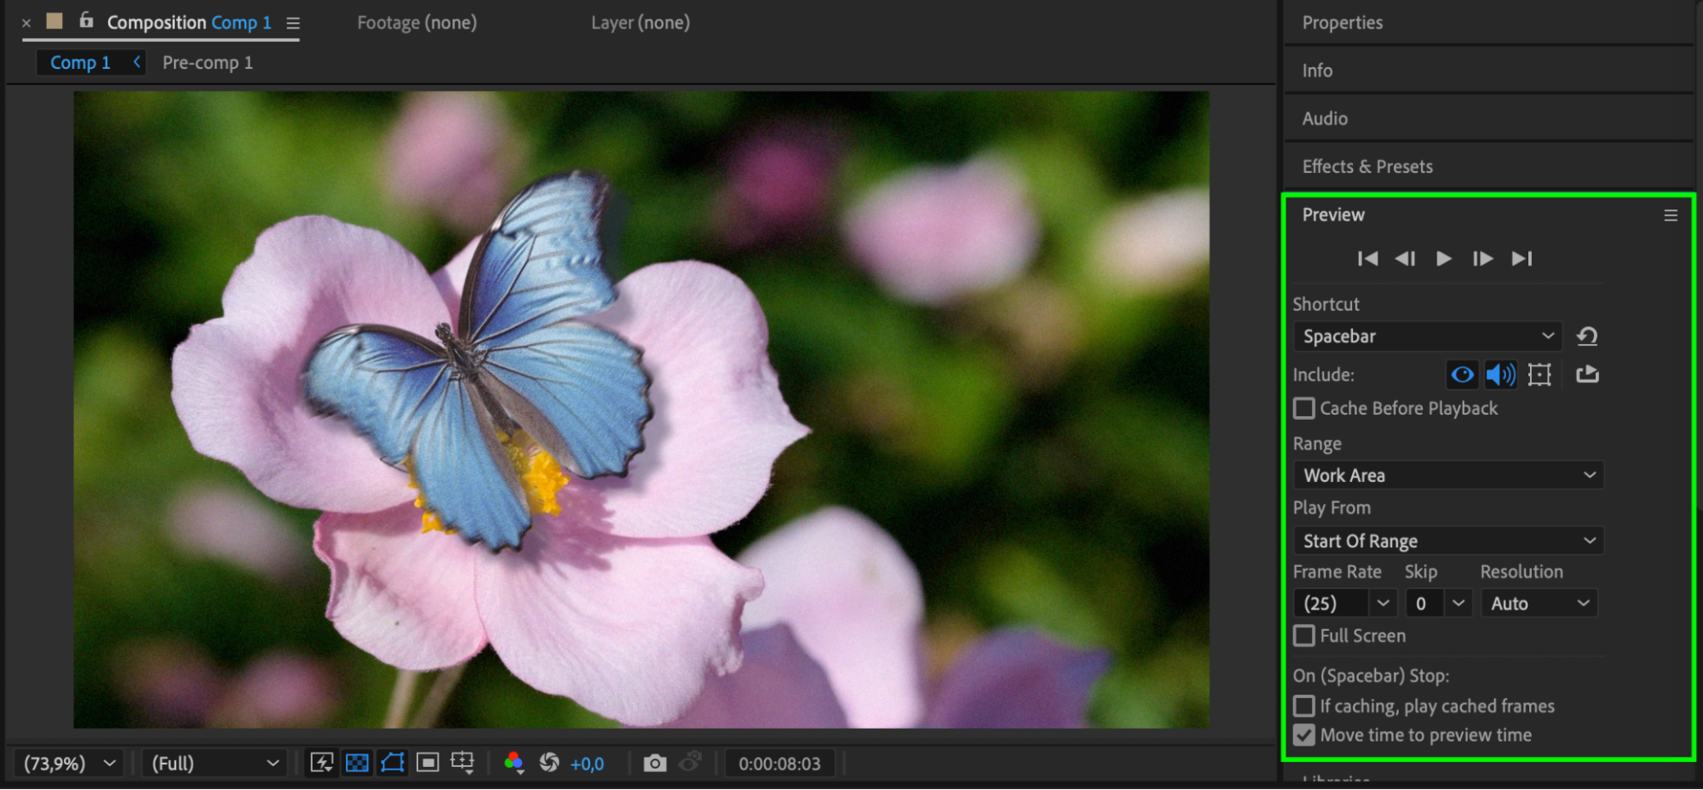Switch to the Pre-comp 1 breadcrumb tab
This screenshot has width=1703, height=790.
(207, 63)
